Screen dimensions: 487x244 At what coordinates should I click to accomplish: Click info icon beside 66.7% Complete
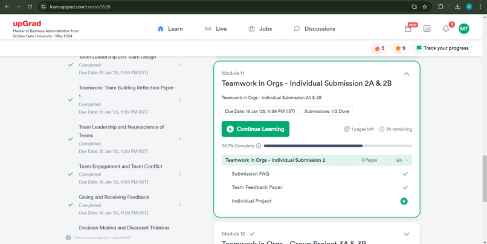[x=259, y=146]
